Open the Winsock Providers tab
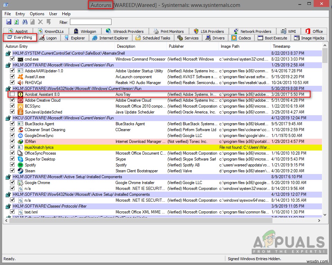 point(125,31)
